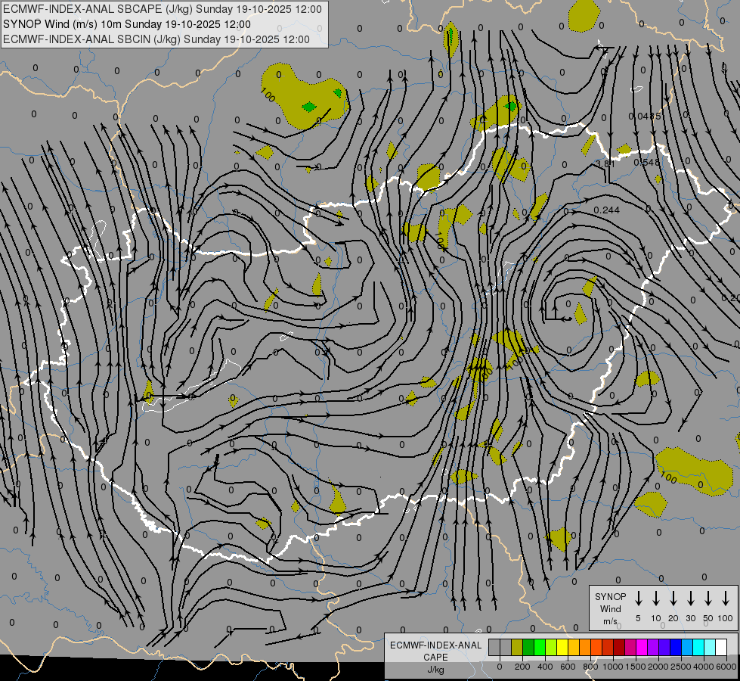Pick the pink-magenta swatch left of 1500
The image size is (740, 681).
pyautogui.click(x=631, y=647)
